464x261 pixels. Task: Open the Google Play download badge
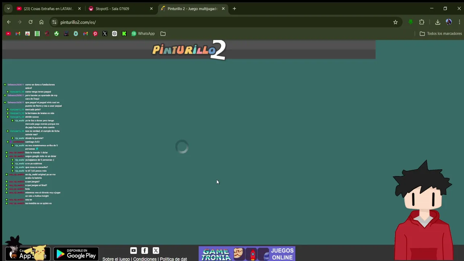(x=76, y=254)
